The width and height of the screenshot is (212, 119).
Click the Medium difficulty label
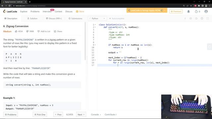click(7, 31)
